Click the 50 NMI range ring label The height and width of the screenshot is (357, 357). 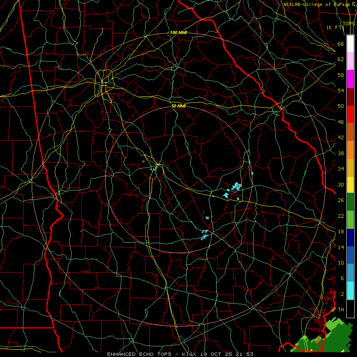click(x=178, y=106)
